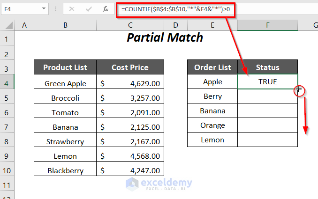
Task: Click the Product List header cell
Action: pos(65,67)
